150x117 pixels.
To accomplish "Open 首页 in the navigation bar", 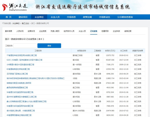I will 8,17.
